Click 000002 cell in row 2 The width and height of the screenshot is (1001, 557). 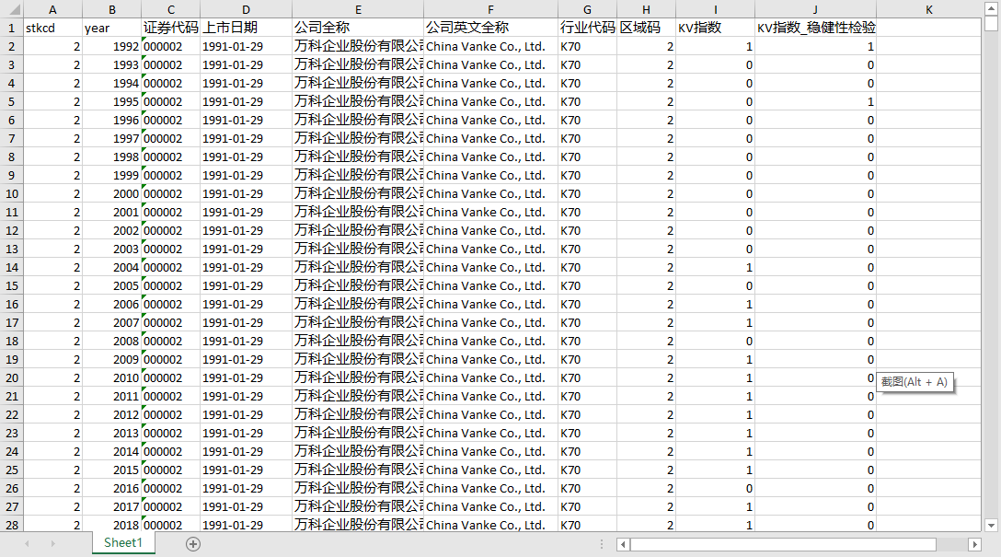(170, 46)
